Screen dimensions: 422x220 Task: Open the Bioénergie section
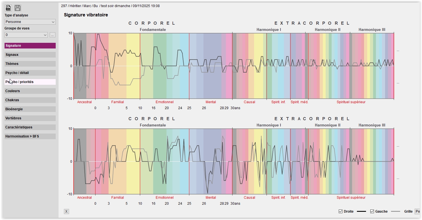(x=30, y=109)
